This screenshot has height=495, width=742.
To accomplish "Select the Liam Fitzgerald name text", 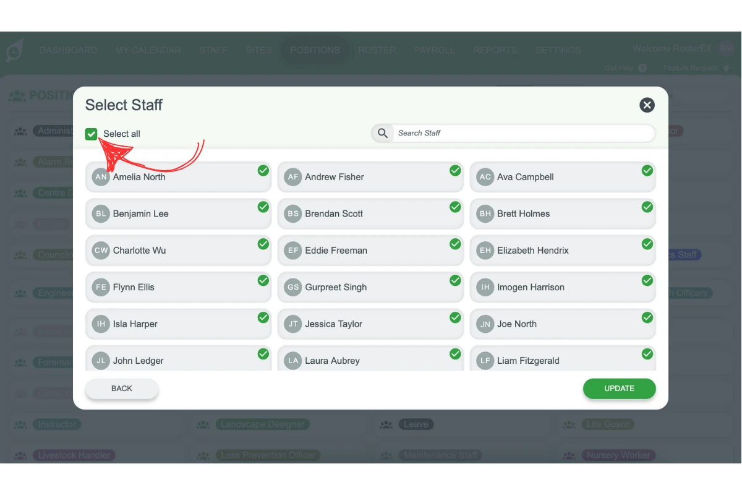I will 529,361.
